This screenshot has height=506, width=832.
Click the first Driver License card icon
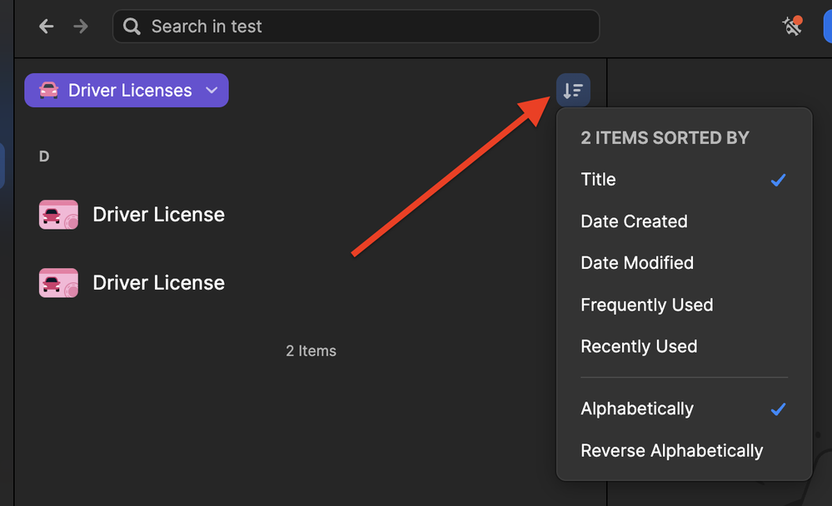[58, 215]
